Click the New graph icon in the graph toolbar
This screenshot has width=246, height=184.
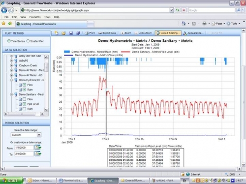tap(57, 33)
